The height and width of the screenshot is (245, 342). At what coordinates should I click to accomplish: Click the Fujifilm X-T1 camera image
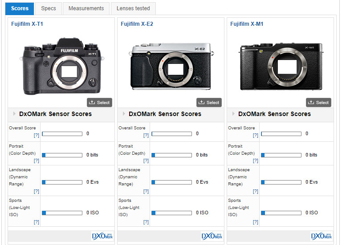[62, 67]
